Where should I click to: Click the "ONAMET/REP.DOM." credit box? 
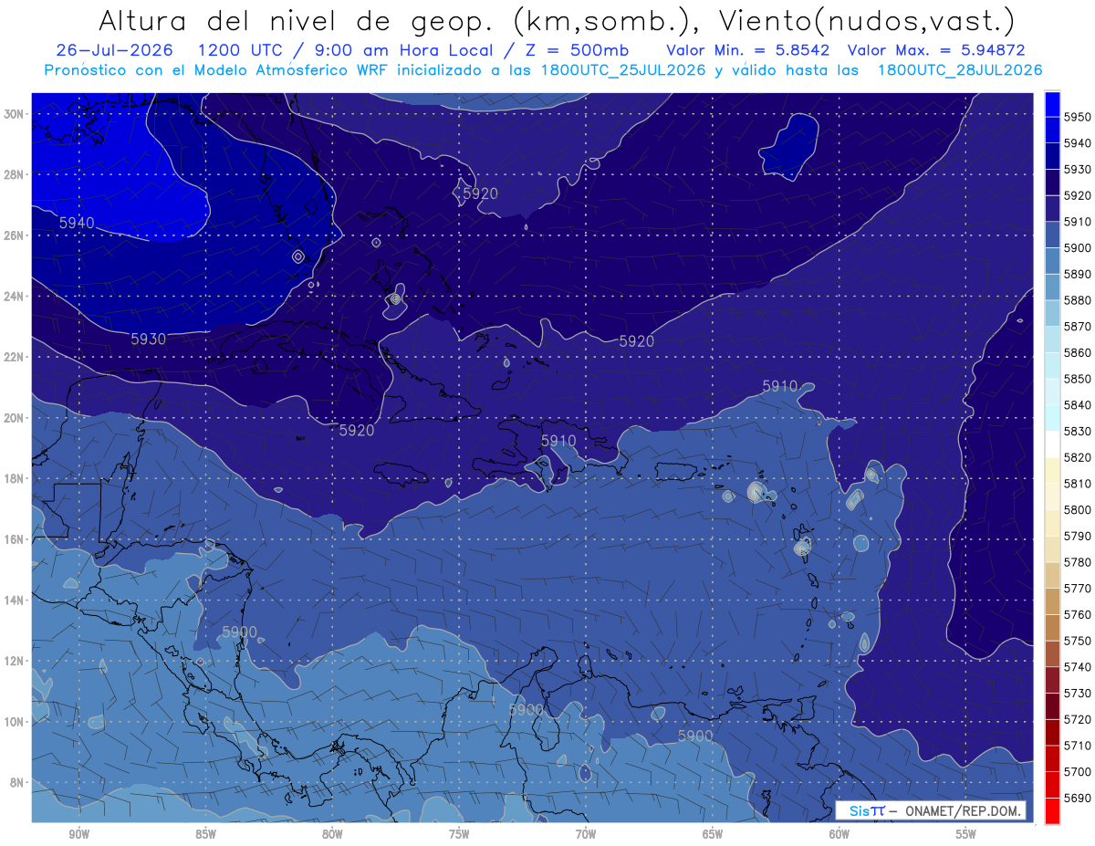930,810
